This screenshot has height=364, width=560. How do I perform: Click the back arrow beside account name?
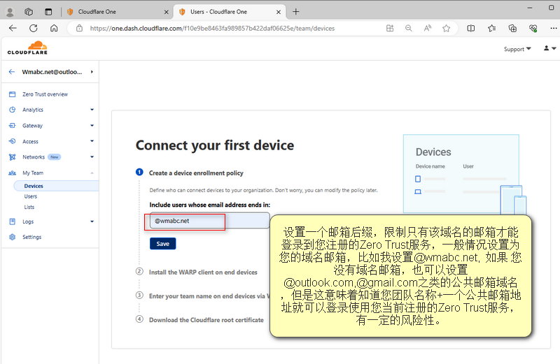click(x=12, y=72)
